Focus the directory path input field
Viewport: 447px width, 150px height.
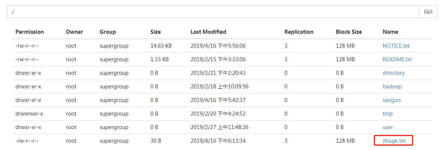tap(213, 12)
